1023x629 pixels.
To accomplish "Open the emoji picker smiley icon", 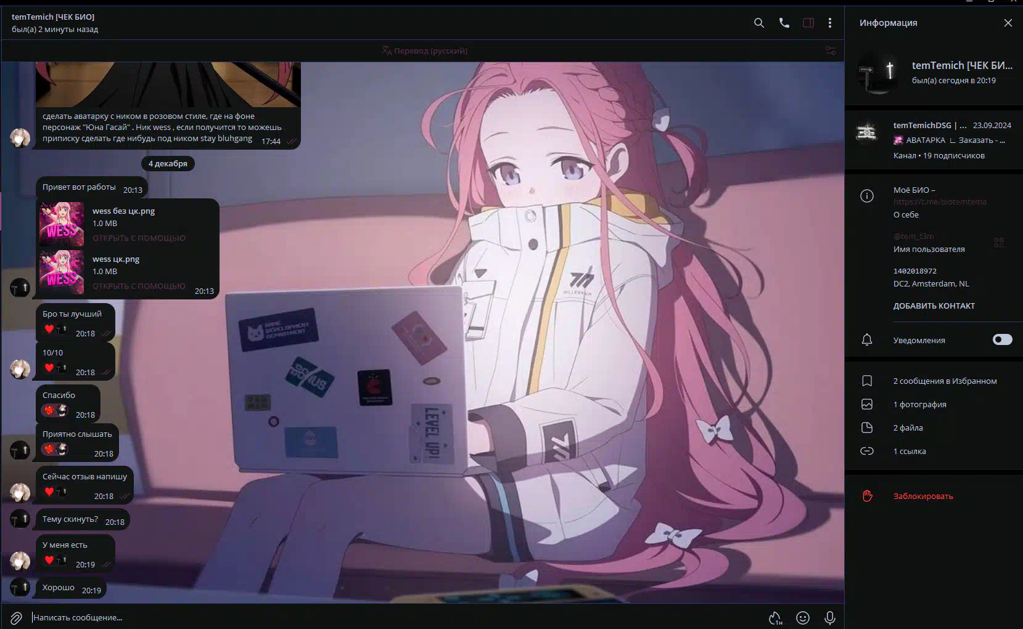I will click(803, 617).
